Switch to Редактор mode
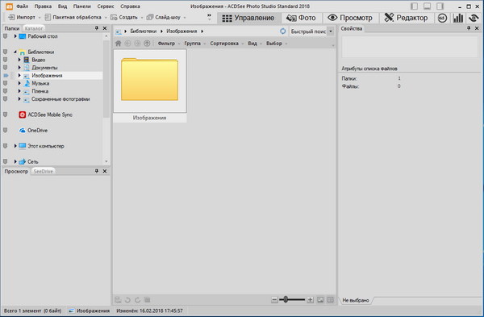 pos(407,18)
